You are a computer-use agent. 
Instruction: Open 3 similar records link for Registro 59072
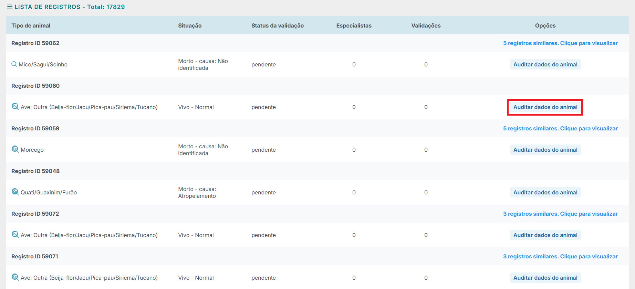(x=560, y=214)
